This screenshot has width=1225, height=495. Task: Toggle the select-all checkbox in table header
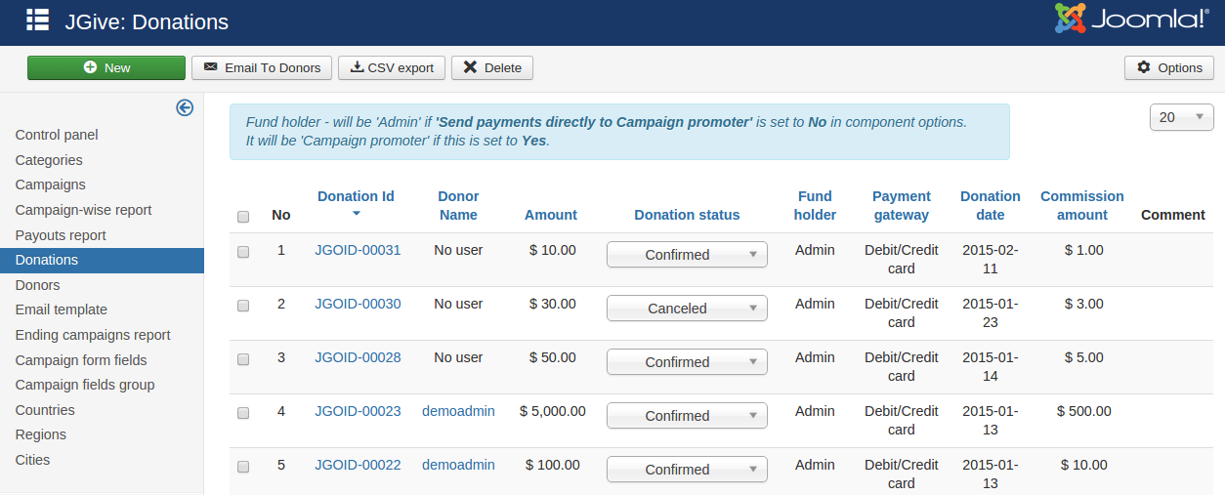click(x=243, y=217)
